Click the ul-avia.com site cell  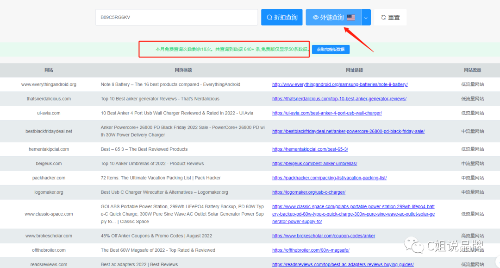[49, 113]
